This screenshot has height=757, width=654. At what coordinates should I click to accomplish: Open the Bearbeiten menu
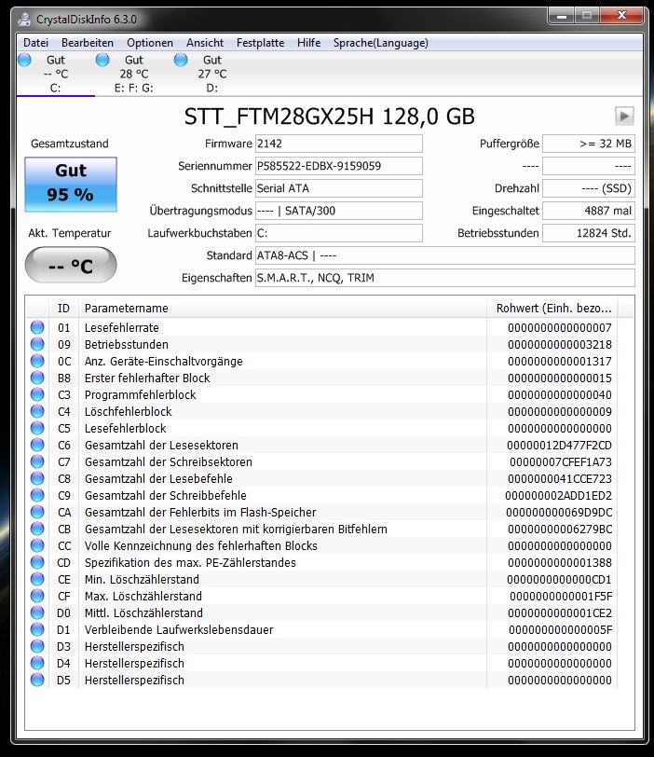click(88, 43)
